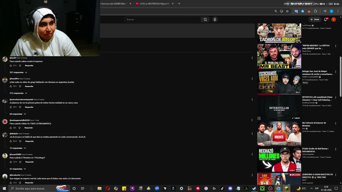
Task: Open options for the Bad Bunny documentary
Action: 336,149
